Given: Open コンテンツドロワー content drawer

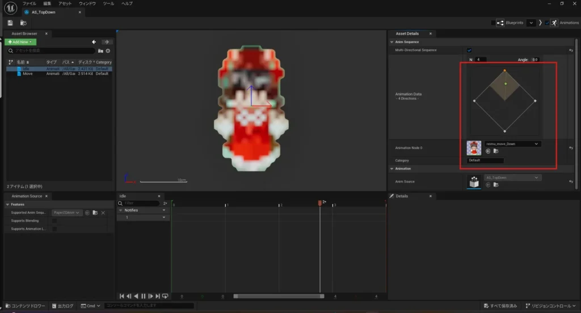Looking at the screenshot, I should 25,306.
